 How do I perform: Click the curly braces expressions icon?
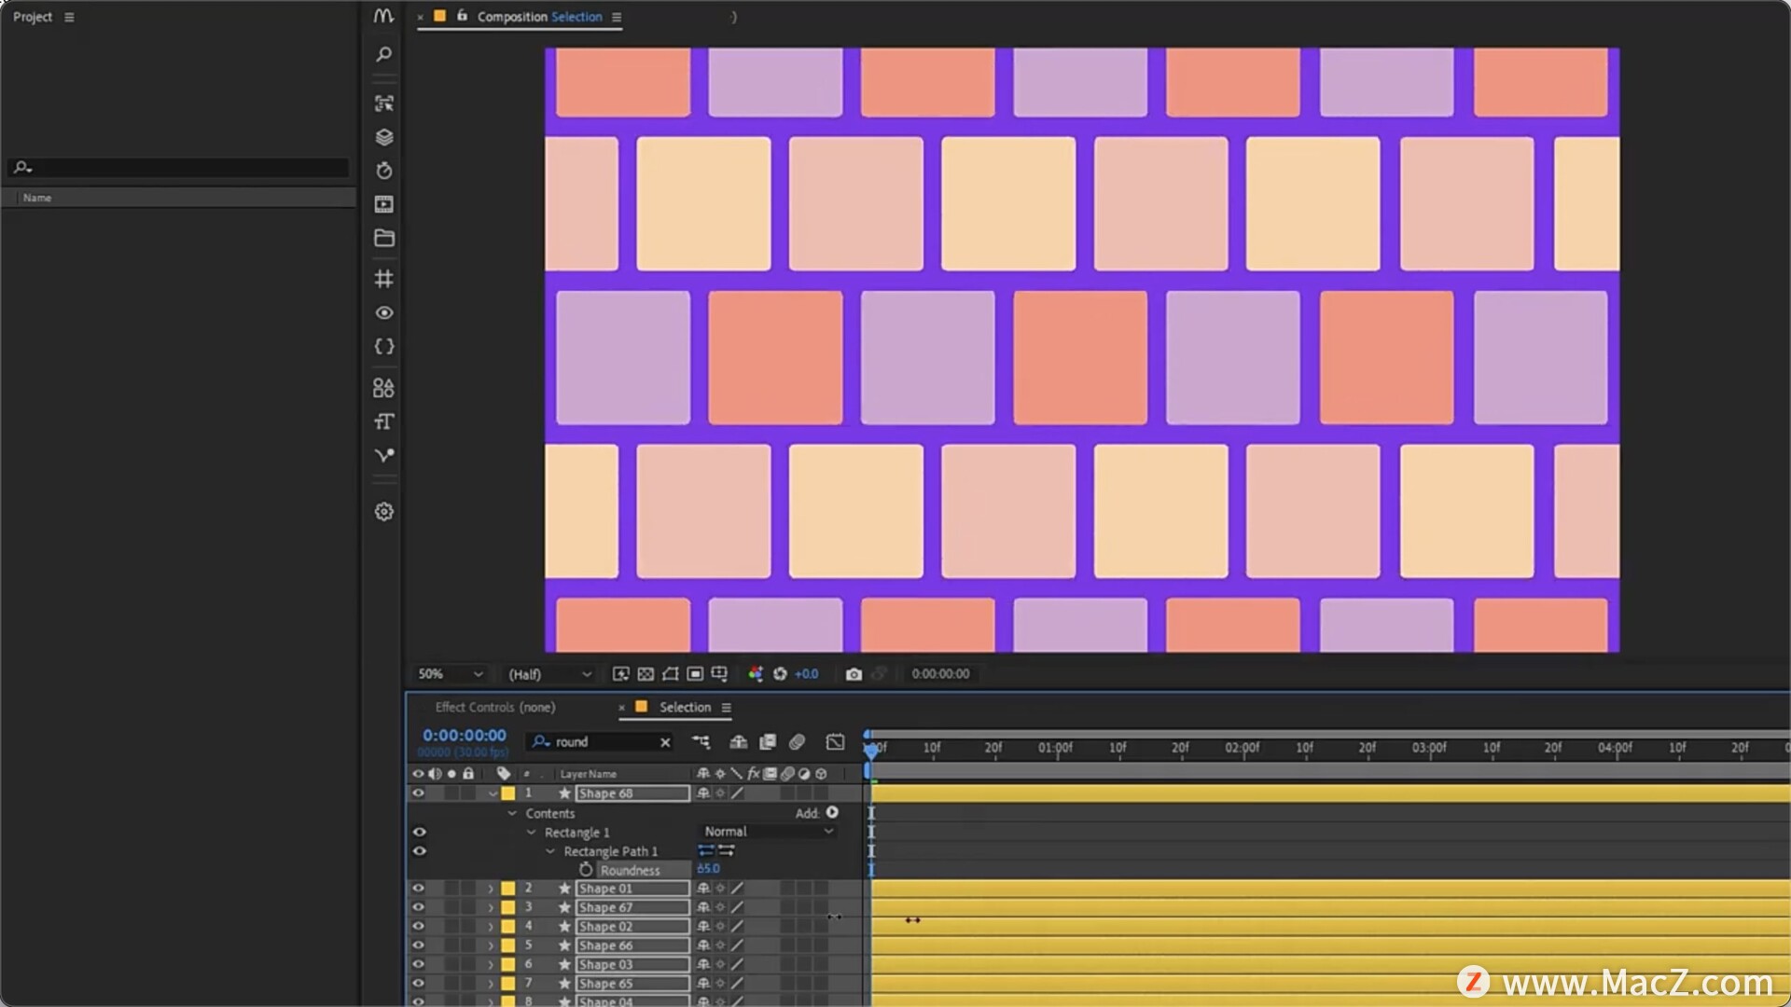(383, 347)
